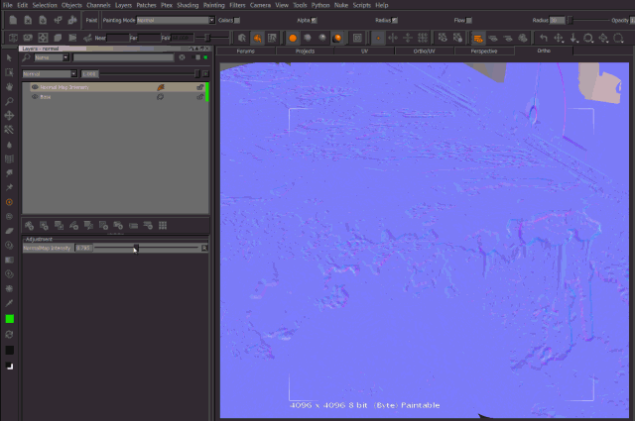The image size is (635, 421).
Task: Click the NormalMap Intensity value field
Action: point(84,248)
